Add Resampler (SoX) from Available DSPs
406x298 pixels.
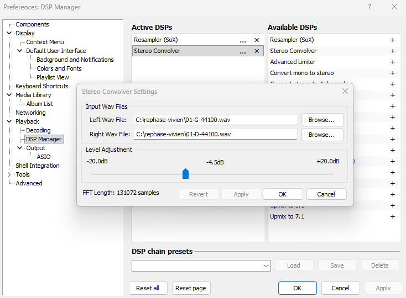click(x=393, y=40)
